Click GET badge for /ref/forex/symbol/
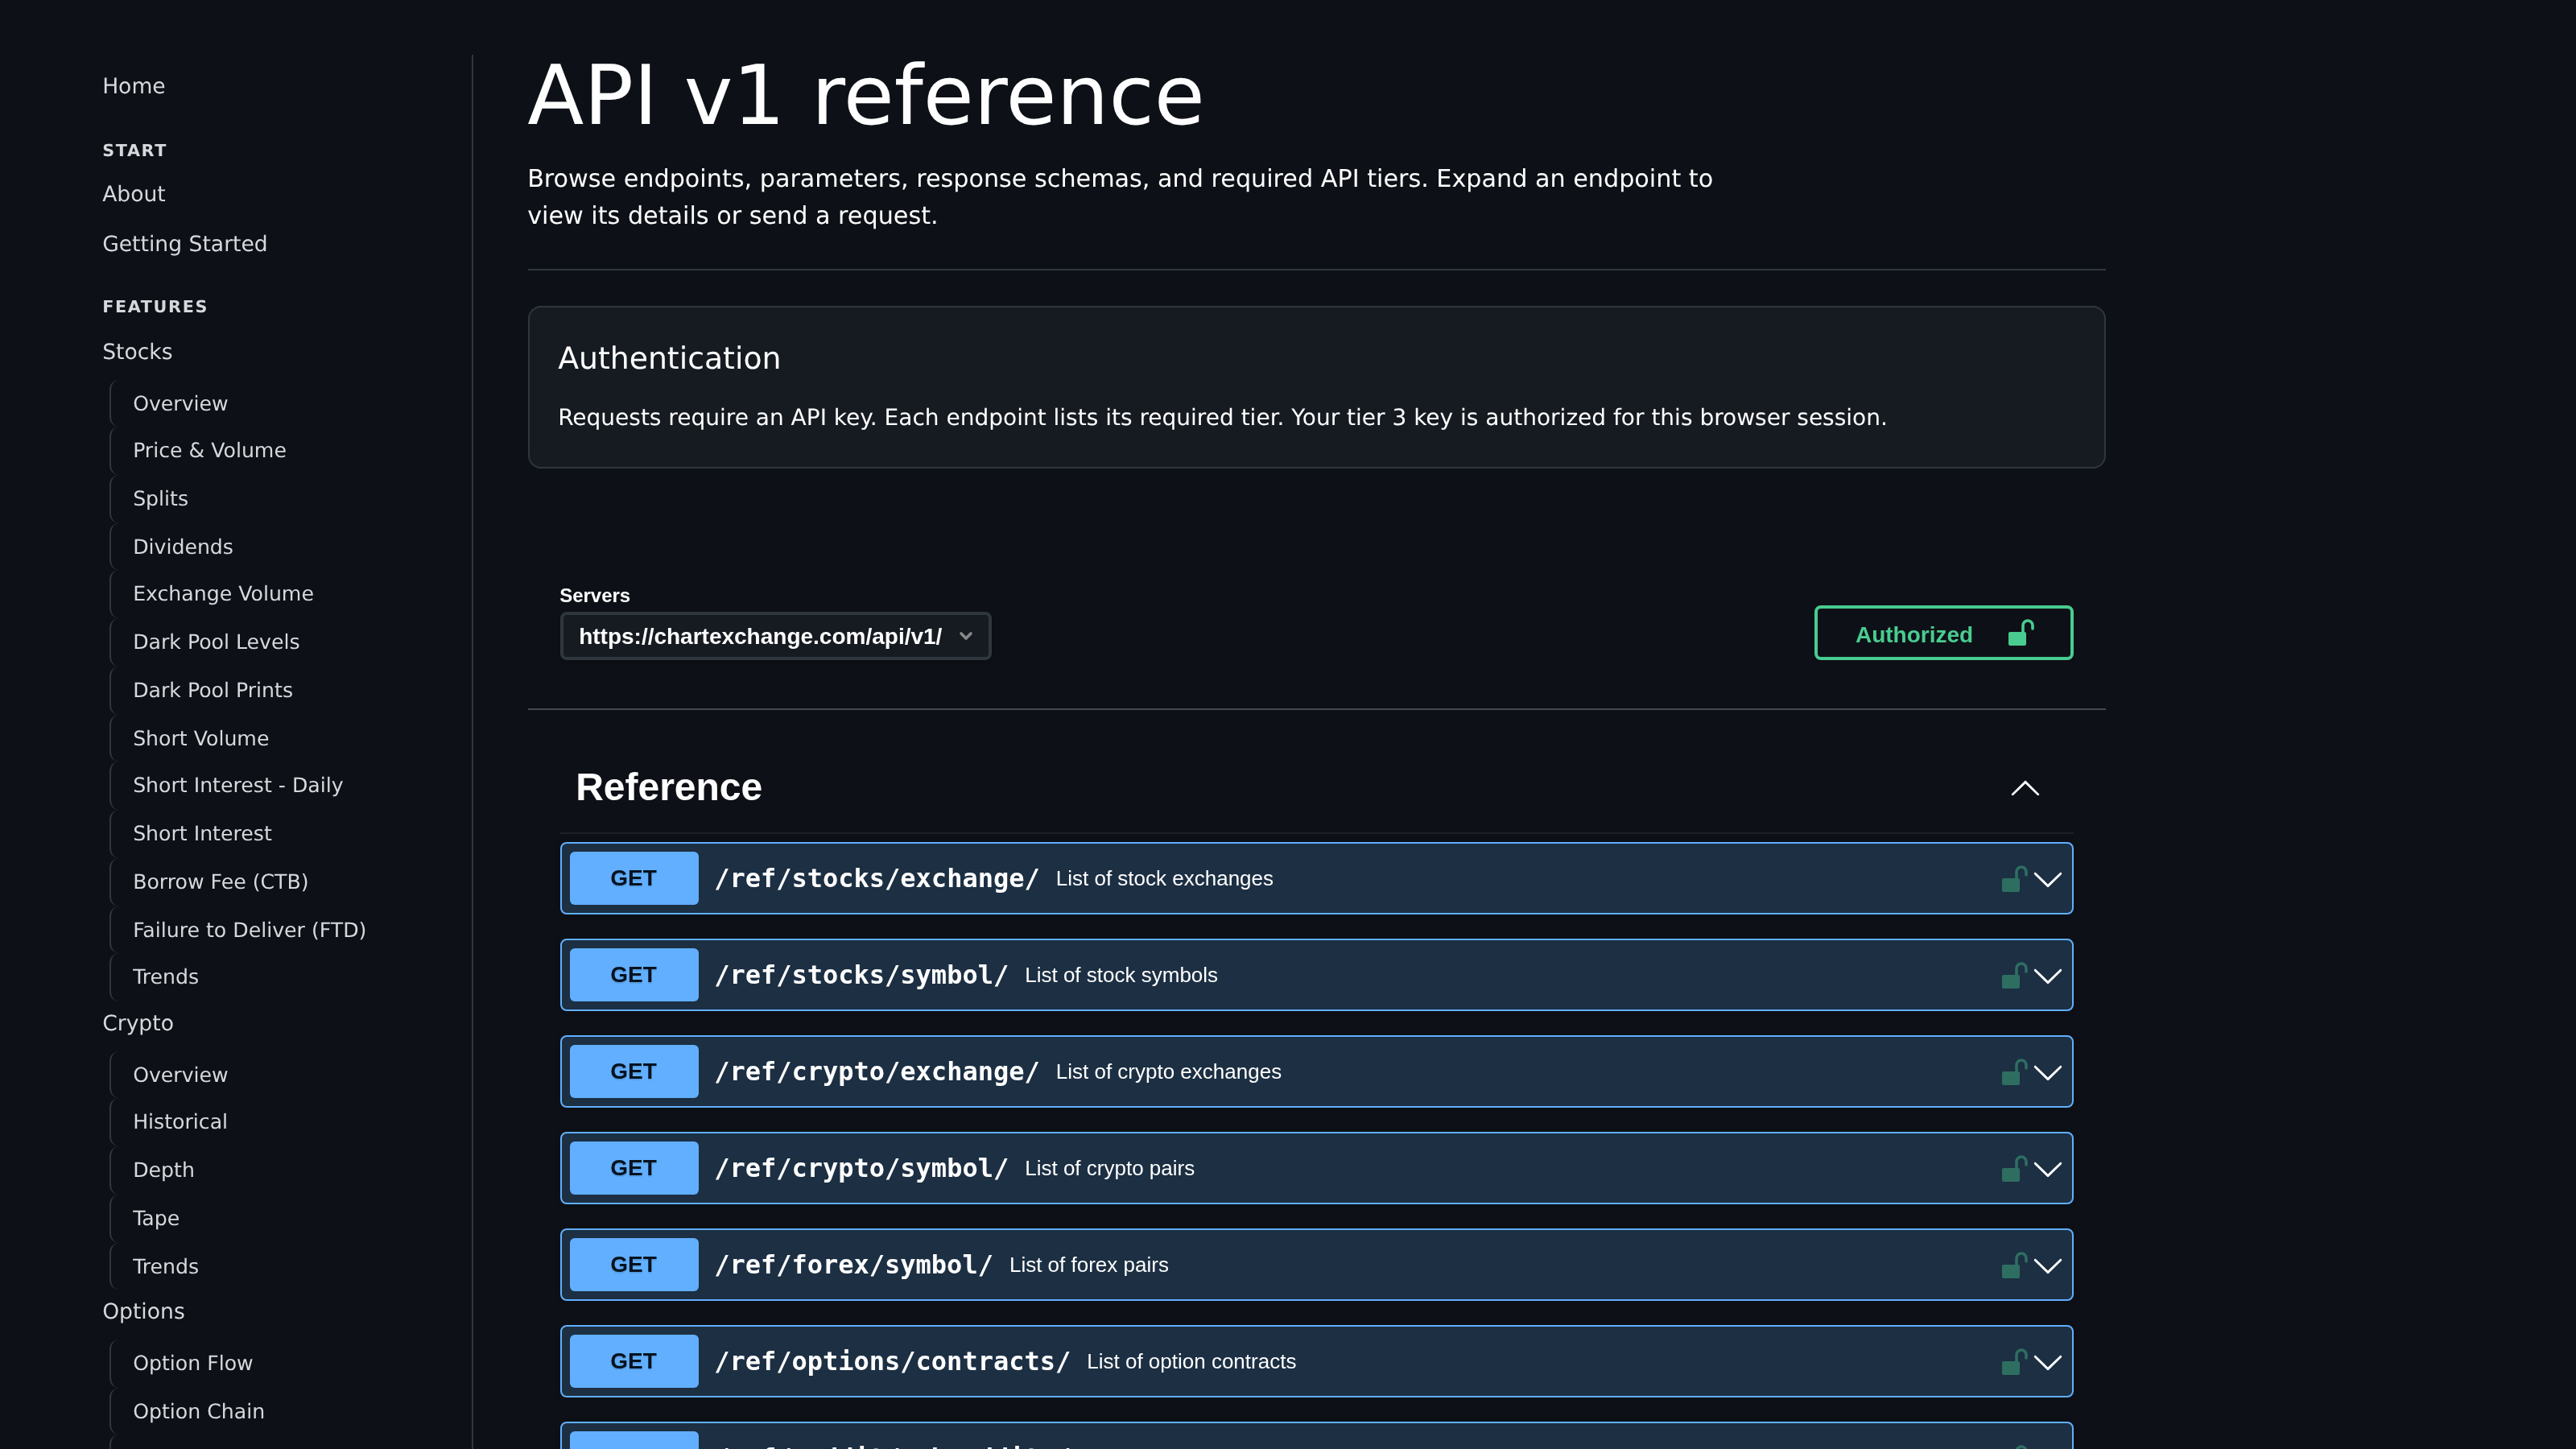The image size is (2576, 1449). (x=634, y=1265)
